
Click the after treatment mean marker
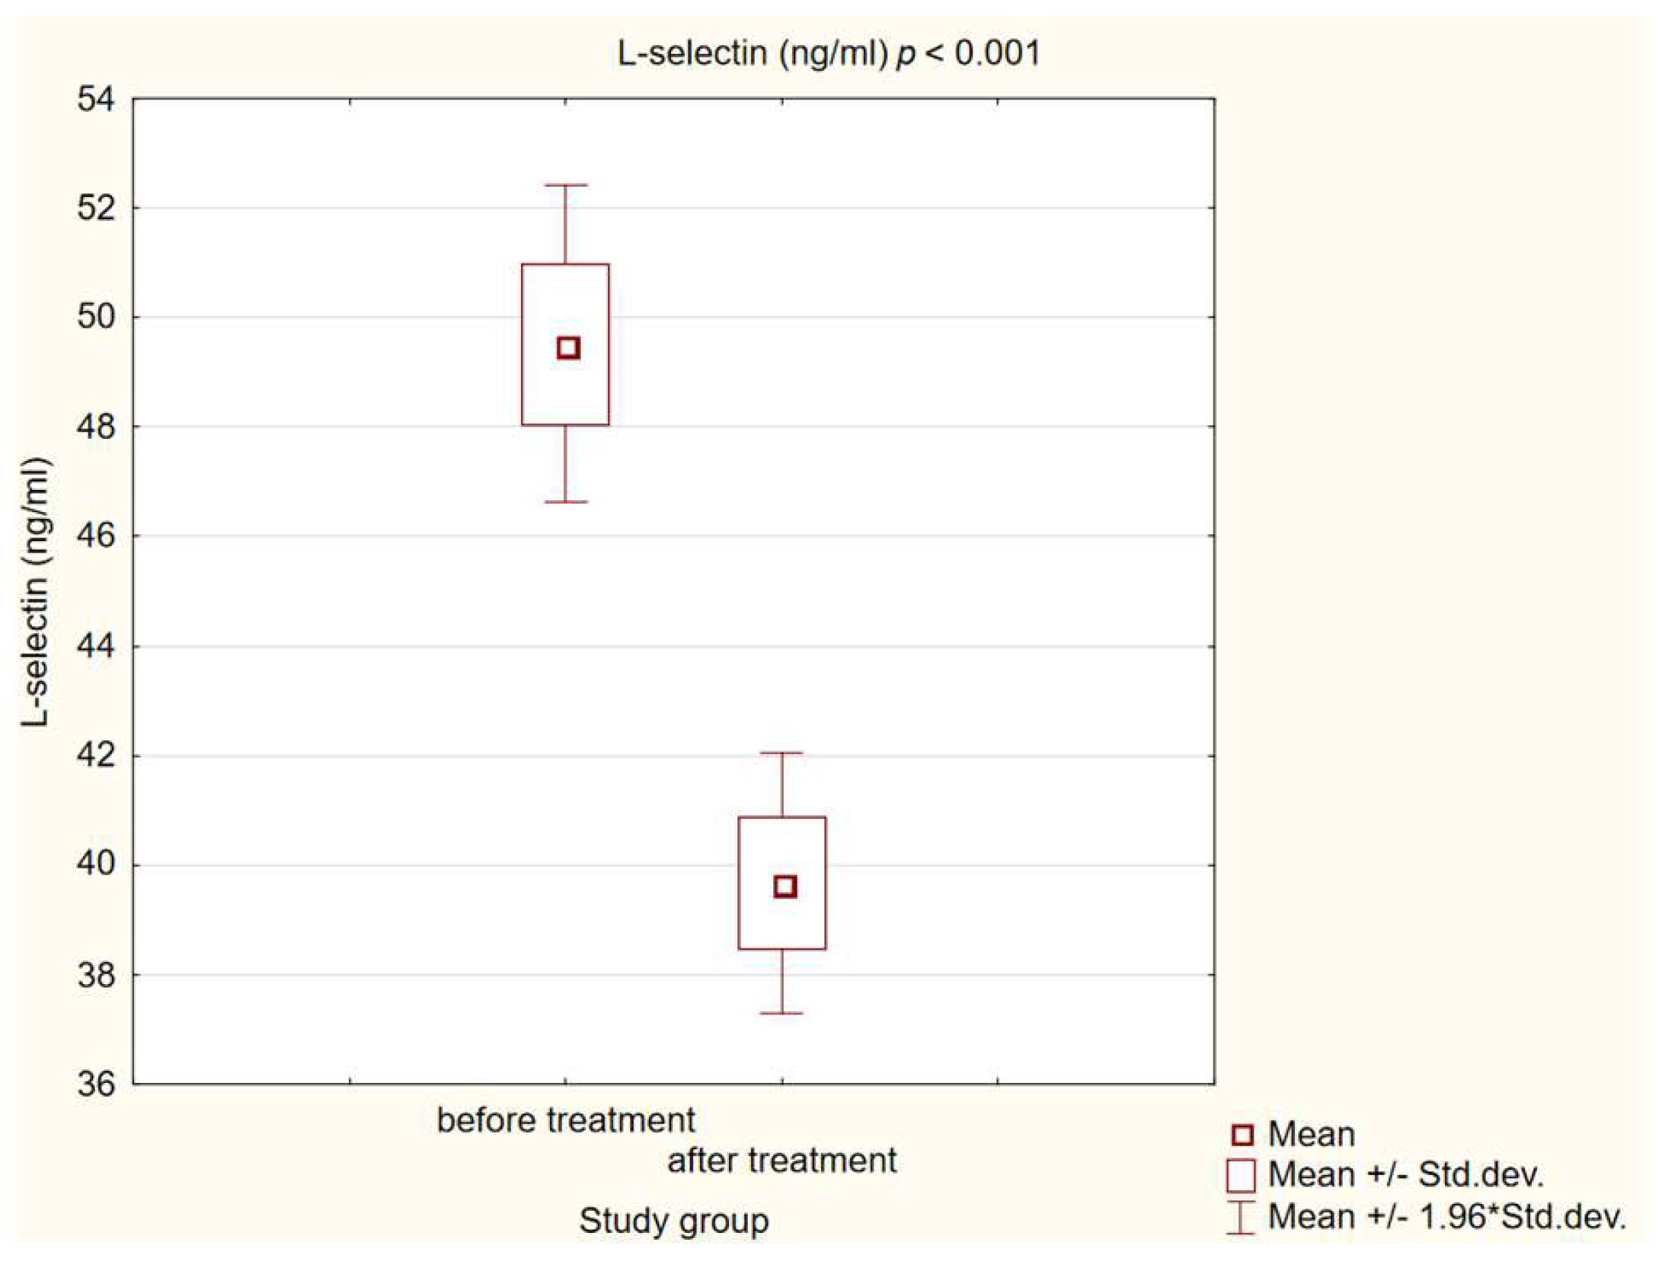tap(784, 886)
